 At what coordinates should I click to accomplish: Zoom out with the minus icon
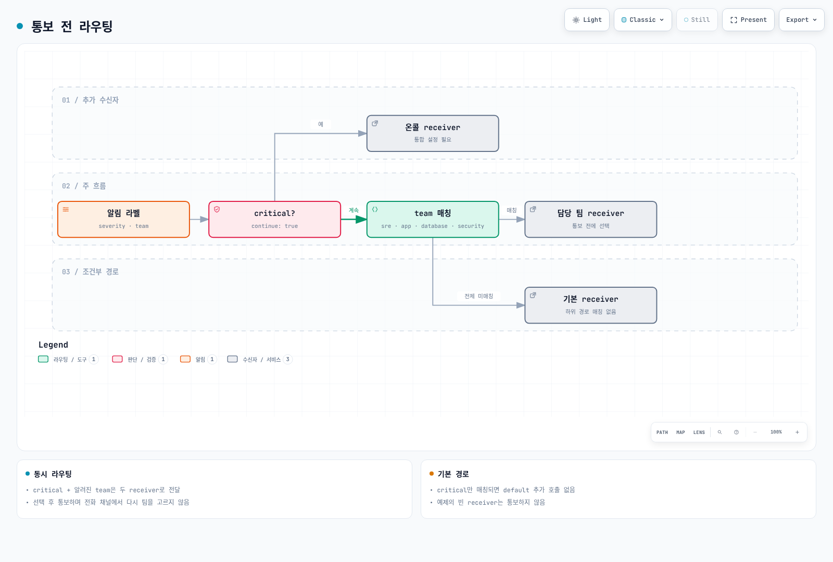click(755, 432)
